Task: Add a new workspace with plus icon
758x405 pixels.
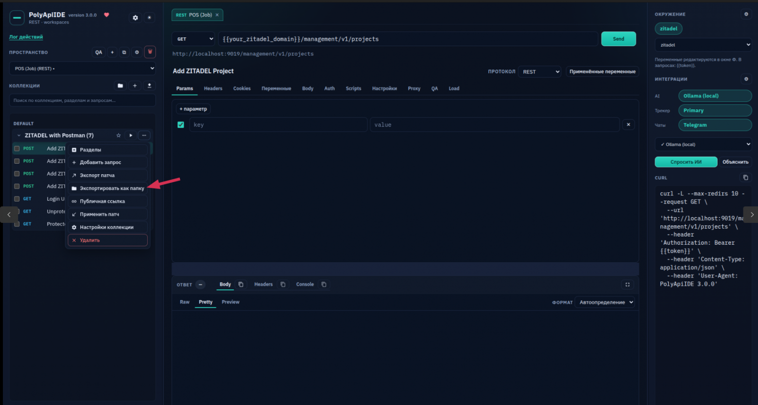Action: 112,52
